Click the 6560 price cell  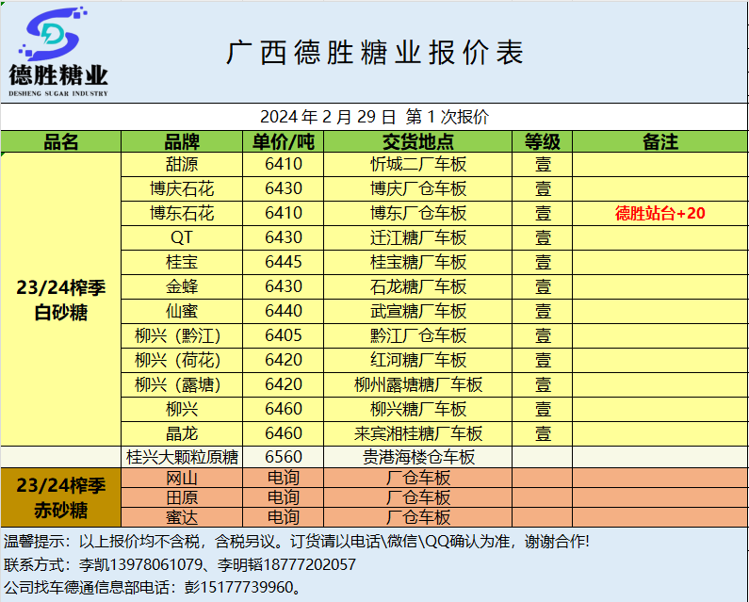284,458
